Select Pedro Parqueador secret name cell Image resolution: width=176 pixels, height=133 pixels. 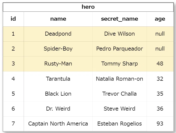(120, 49)
